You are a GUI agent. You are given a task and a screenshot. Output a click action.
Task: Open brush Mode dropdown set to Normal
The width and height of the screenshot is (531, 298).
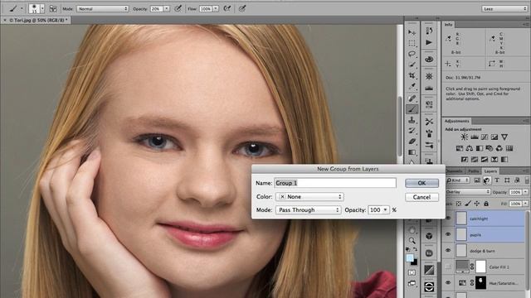pyautogui.click(x=103, y=9)
